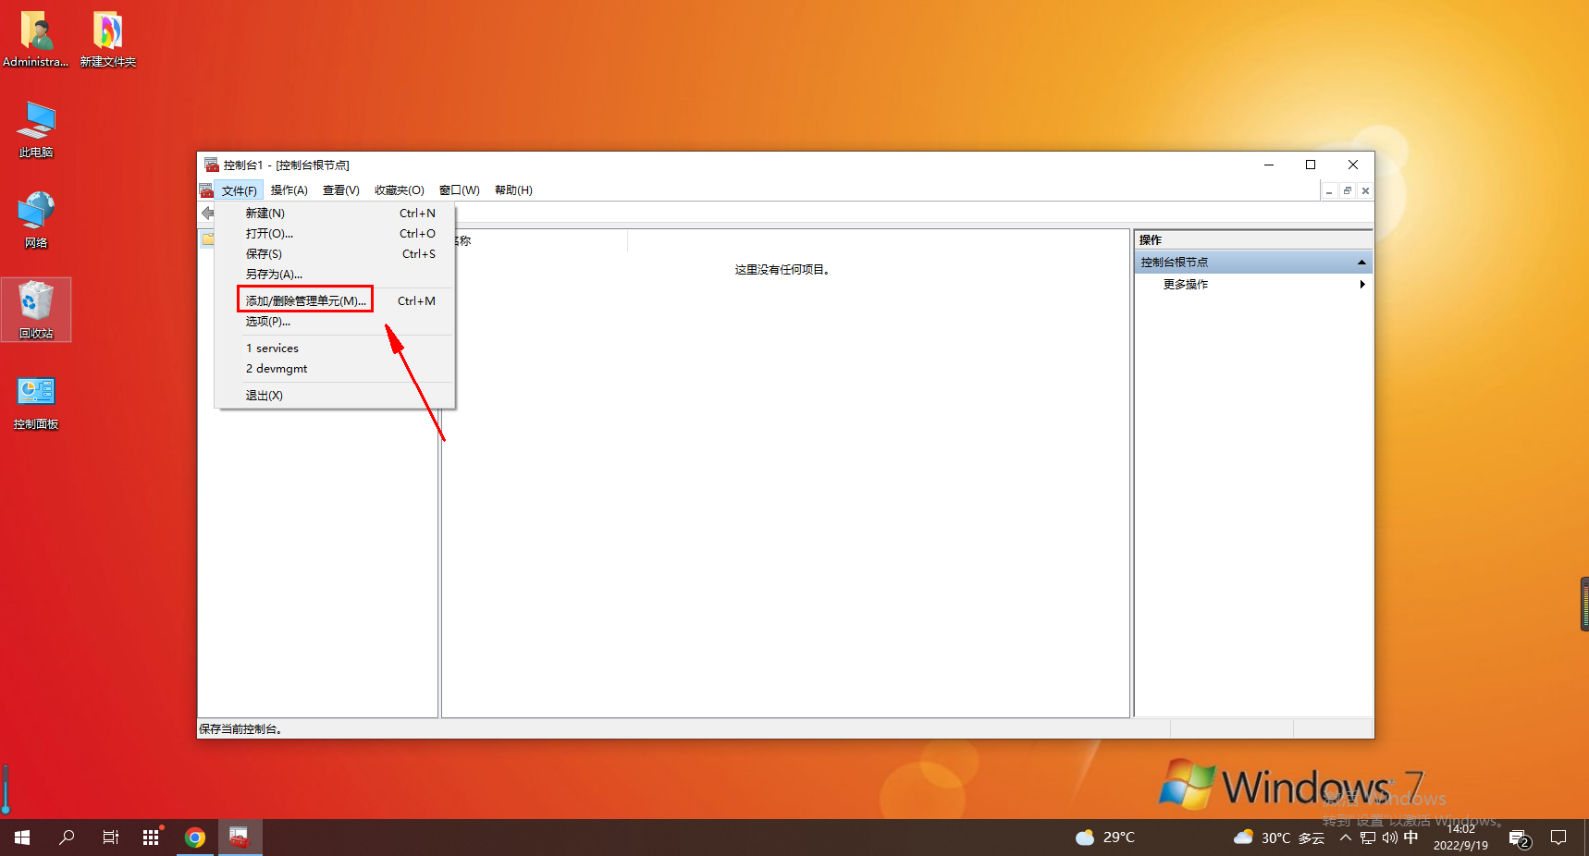Screen dimensions: 1589x856
Task: Open the recent file 2 devmgmt
Action: coord(335,369)
